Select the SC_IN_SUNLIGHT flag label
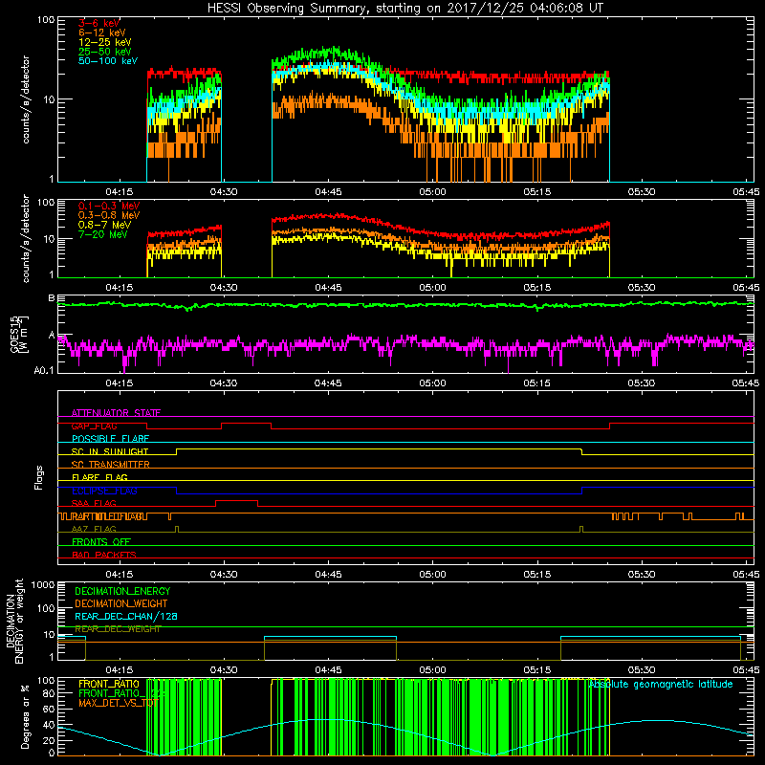This screenshot has width=765, height=765. tap(110, 451)
